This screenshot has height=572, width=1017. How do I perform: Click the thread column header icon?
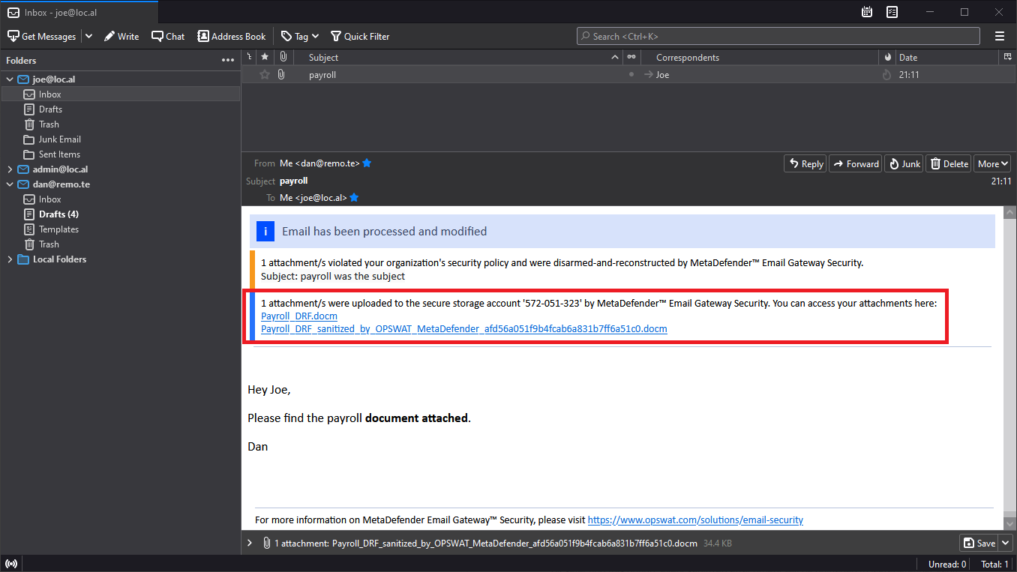tap(249, 57)
